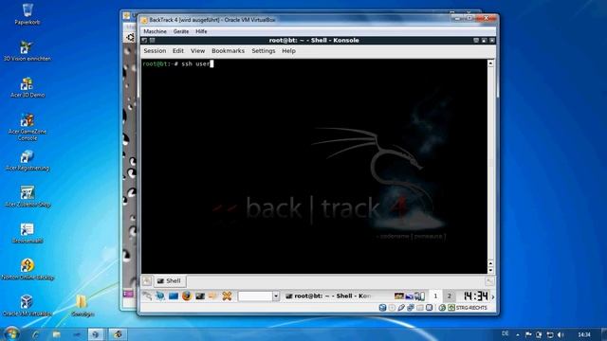This screenshot has height=341, width=607.
Task: Launch Firefox from the BackTrack panel
Action: click(x=187, y=296)
